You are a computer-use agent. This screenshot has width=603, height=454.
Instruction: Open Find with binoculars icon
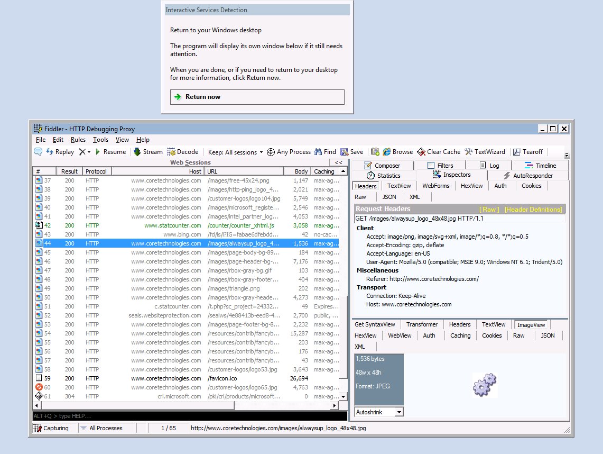[325, 152]
